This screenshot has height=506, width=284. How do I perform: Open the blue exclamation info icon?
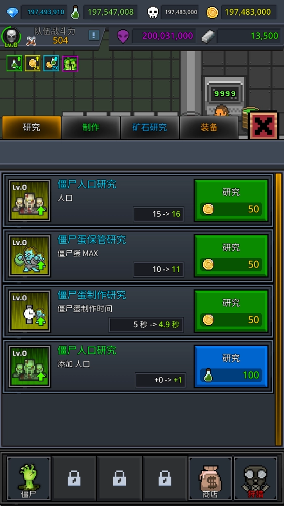[93, 35]
